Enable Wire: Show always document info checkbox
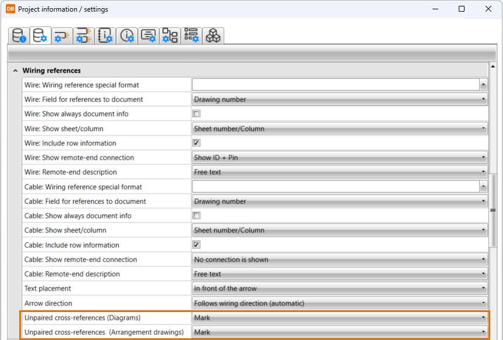The height and width of the screenshot is (340, 503). coord(196,114)
